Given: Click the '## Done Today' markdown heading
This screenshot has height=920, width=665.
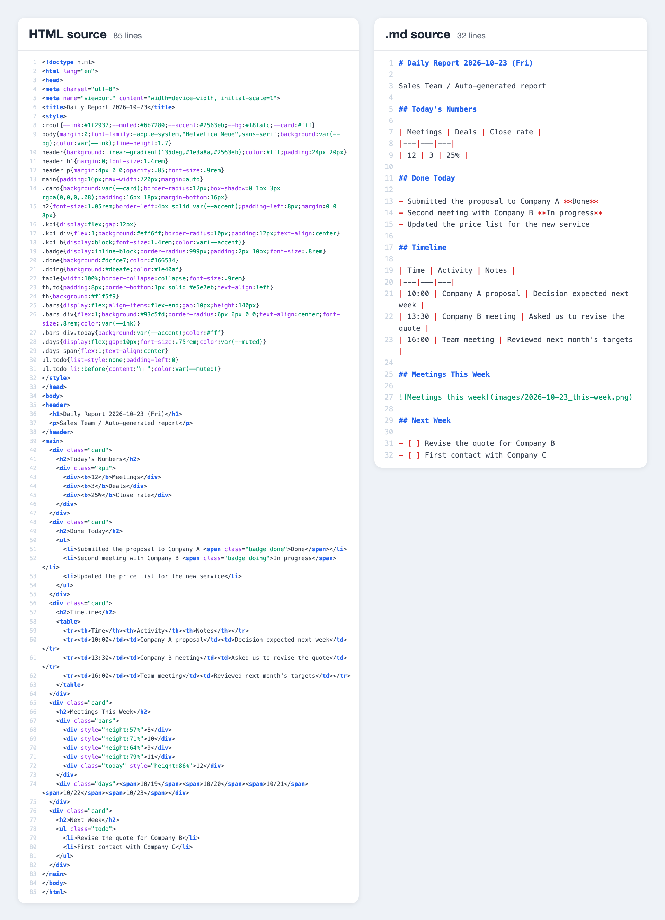Looking at the screenshot, I should (x=427, y=178).
